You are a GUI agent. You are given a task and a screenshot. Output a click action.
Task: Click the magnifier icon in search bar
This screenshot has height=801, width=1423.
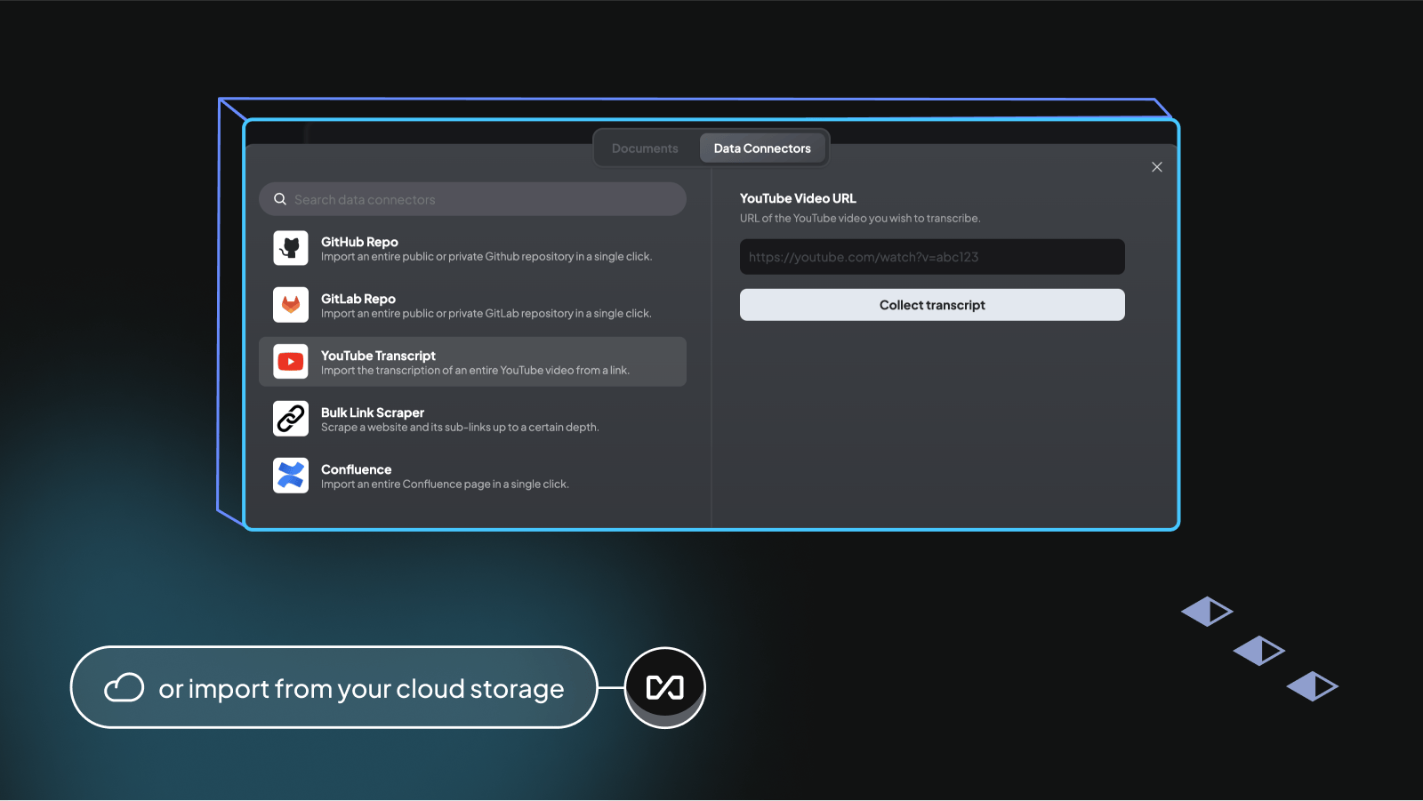tap(280, 199)
